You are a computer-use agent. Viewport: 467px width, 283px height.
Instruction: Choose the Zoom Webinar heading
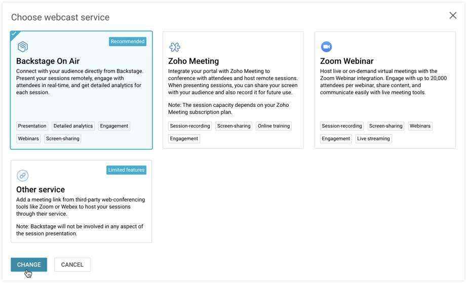pos(347,61)
